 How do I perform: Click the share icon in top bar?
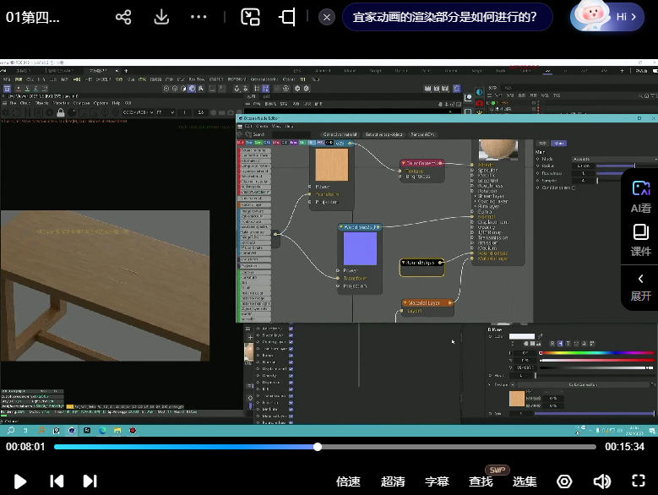(x=123, y=17)
